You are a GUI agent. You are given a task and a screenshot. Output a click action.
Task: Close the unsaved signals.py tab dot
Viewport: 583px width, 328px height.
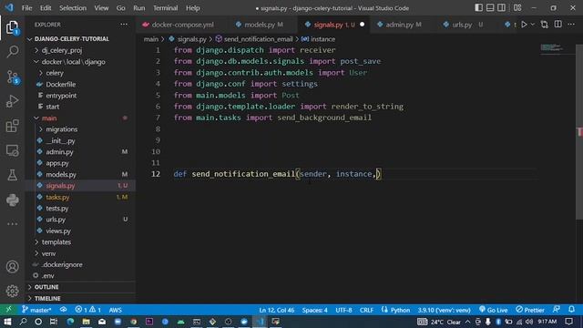(x=363, y=25)
